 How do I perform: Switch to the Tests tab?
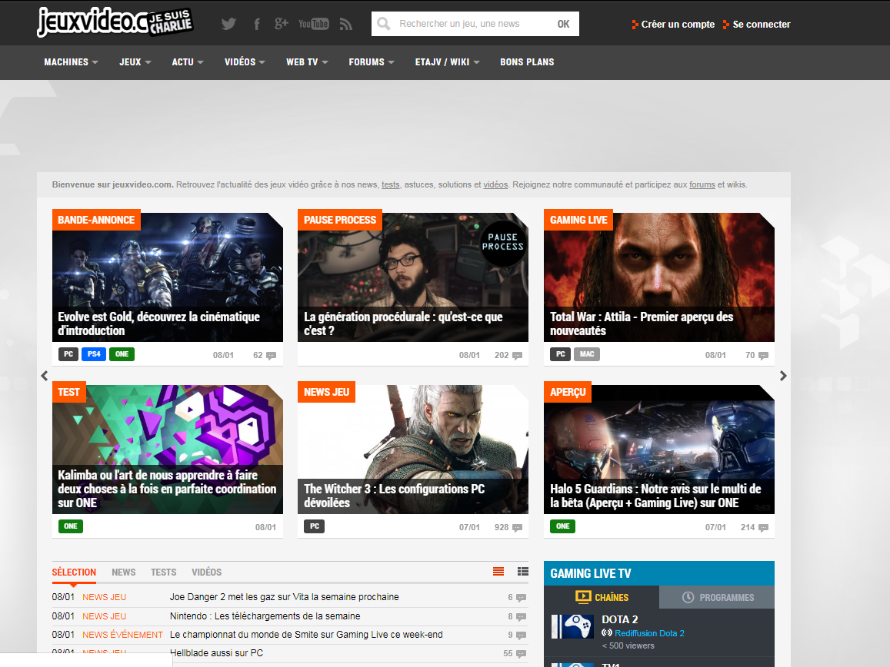click(x=163, y=572)
